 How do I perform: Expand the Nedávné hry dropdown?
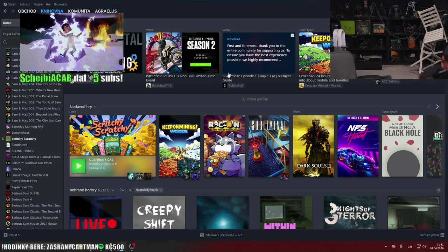(95, 107)
